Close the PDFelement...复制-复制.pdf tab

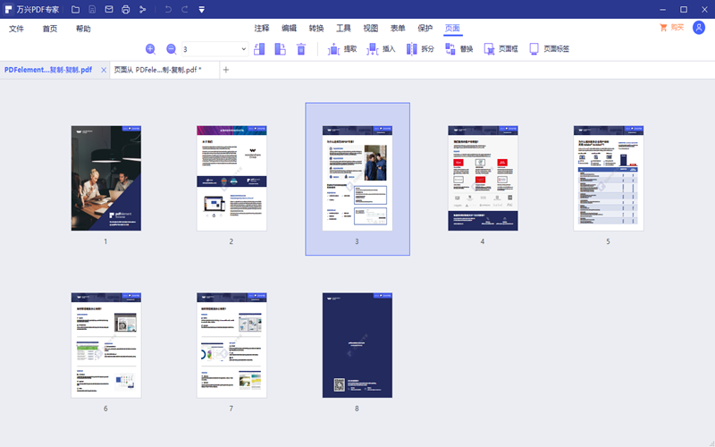click(x=104, y=70)
